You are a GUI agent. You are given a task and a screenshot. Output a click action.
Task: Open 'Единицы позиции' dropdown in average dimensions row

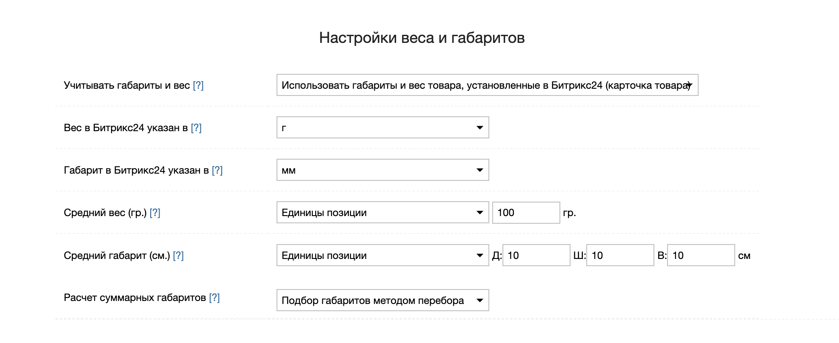pyautogui.click(x=382, y=256)
